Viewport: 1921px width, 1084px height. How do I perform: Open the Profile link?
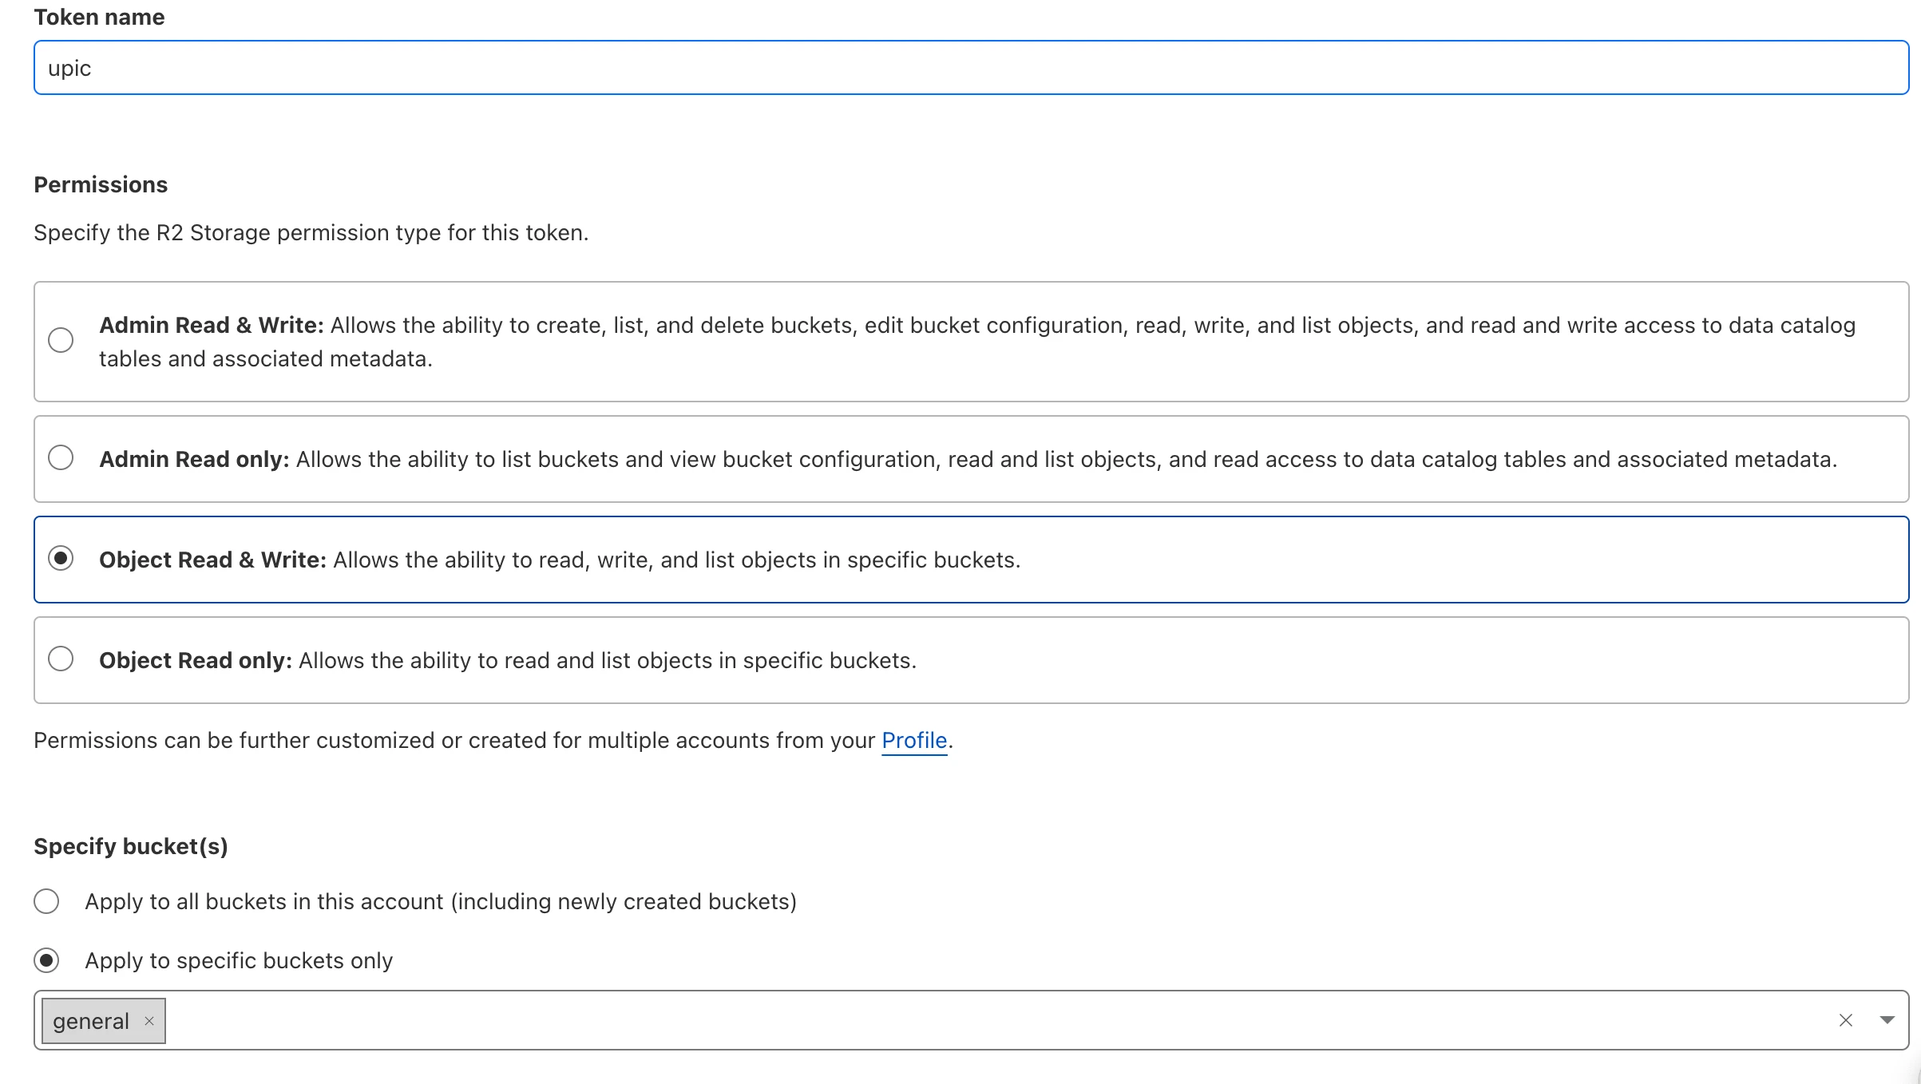point(913,741)
